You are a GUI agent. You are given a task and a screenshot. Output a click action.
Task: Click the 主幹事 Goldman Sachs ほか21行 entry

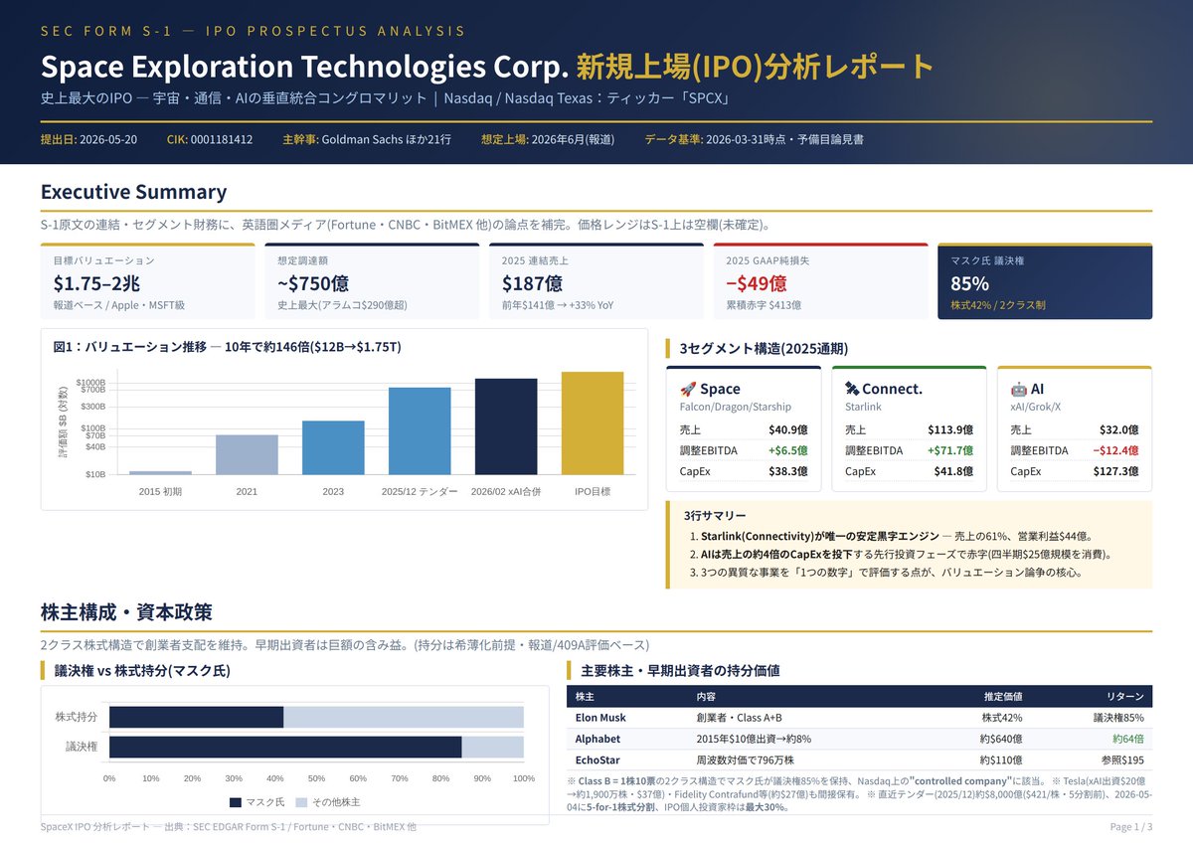pos(367,139)
